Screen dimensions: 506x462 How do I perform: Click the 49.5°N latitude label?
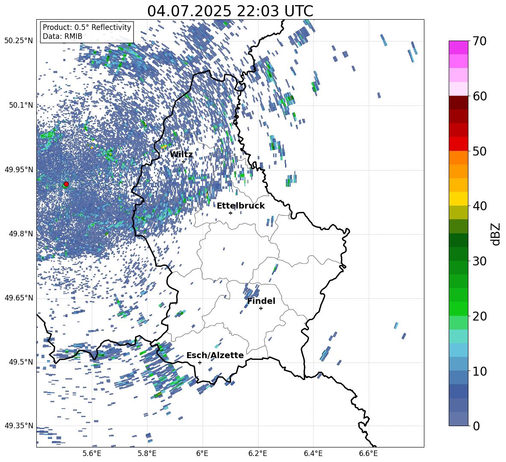click(21, 362)
